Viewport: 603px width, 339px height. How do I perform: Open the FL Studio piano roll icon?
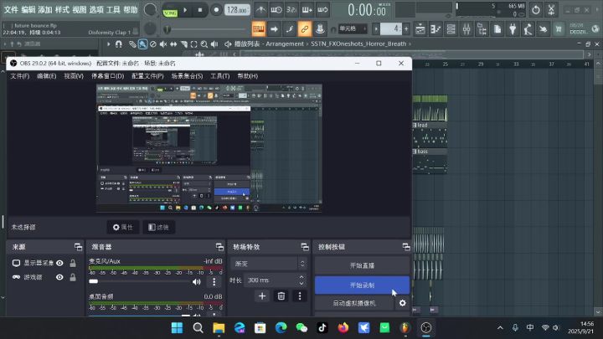[x=435, y=28]
